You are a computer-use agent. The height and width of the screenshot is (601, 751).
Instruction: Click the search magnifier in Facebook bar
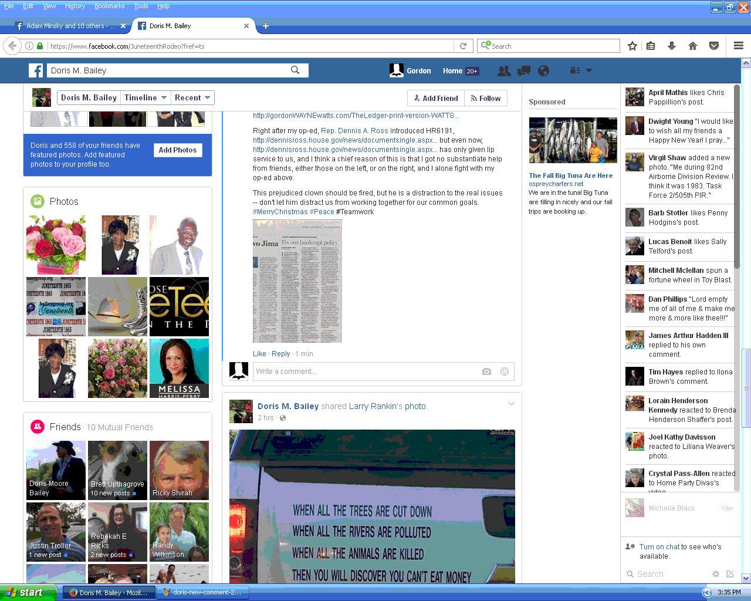(295, 70)
